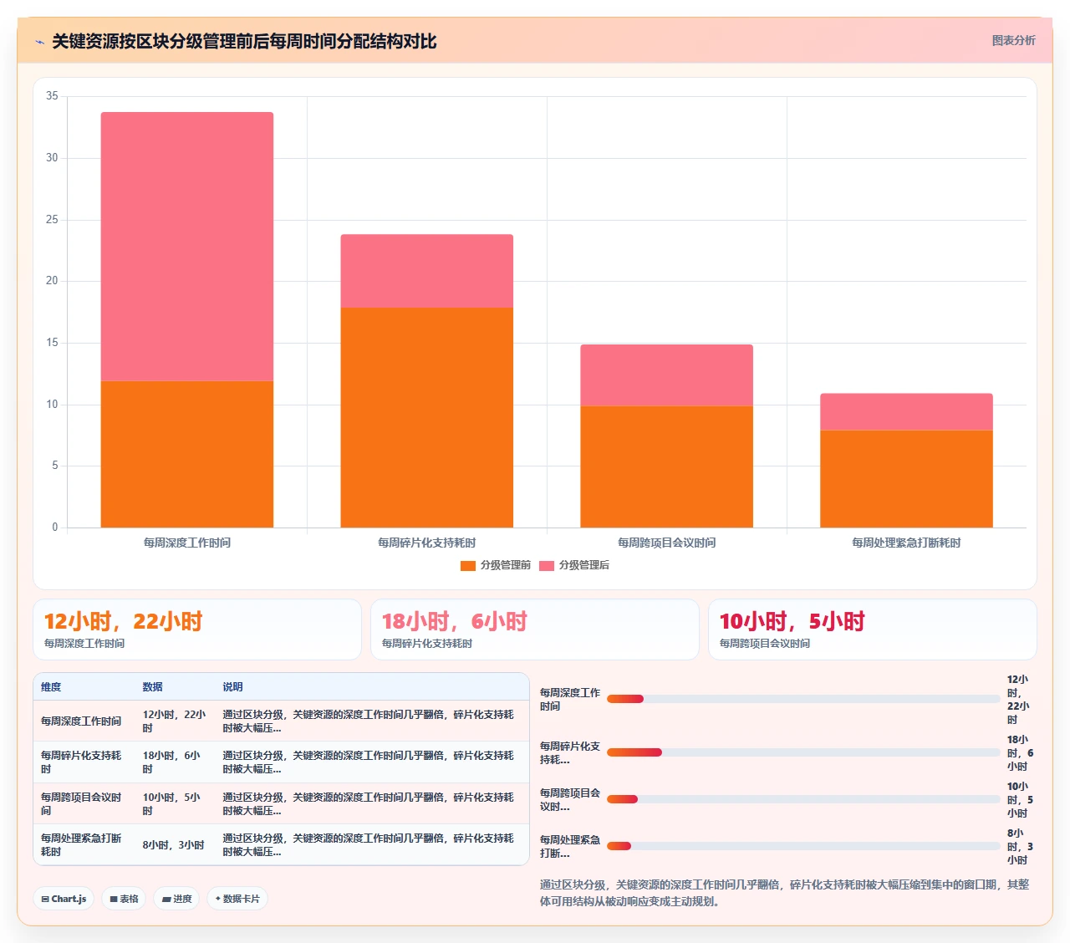
Task: Click the 数据 table column header
Action: tap(152, 687)
